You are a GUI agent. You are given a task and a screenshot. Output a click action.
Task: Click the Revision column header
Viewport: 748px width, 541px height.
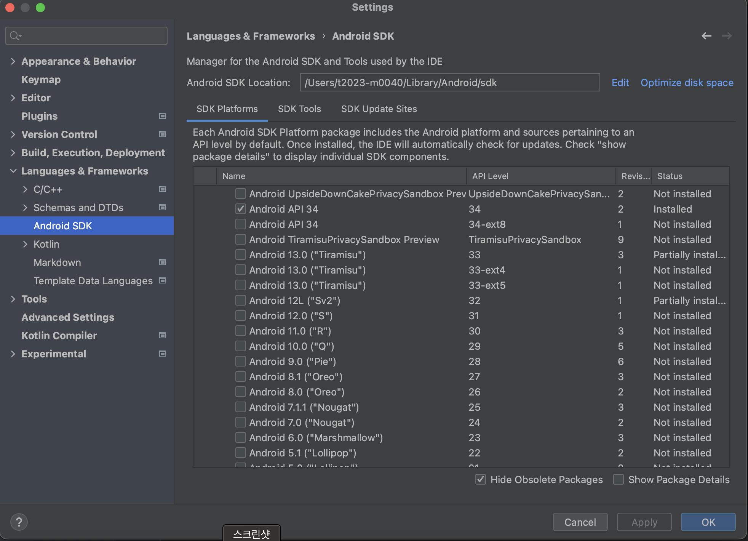click(634, 176)
